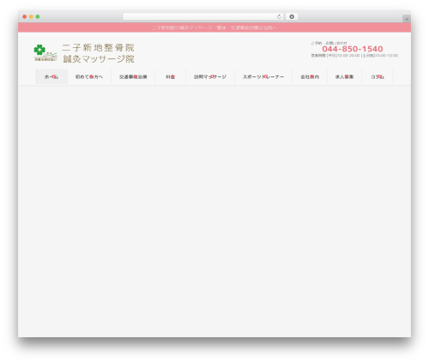Click the pink top banner text

[214, 27]
